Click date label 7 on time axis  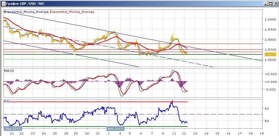152,133
